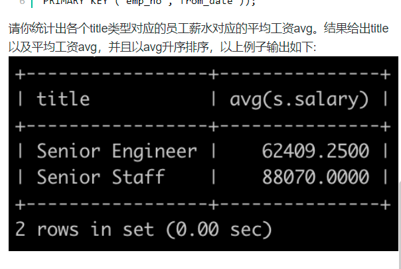Screen dimensions: 401x269
Task: Click the PRIMARY KEY code line
Action: (146, 3)
